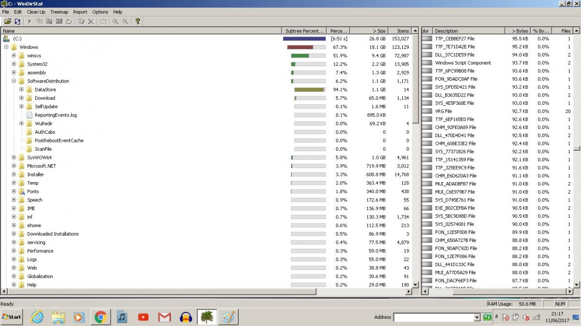The height and width of the screenshot is (326, 581).
Task: Click the taskbar Address input field
Action: click(x=433, y=317)
